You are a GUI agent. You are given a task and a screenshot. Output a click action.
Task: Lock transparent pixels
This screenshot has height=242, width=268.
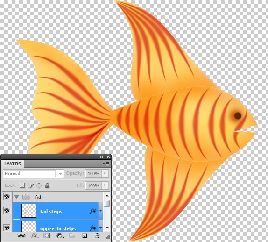22,185
